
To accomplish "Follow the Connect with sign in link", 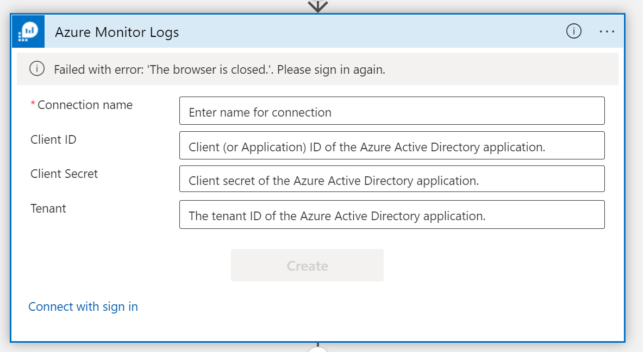I will click(x=83, y=306).
